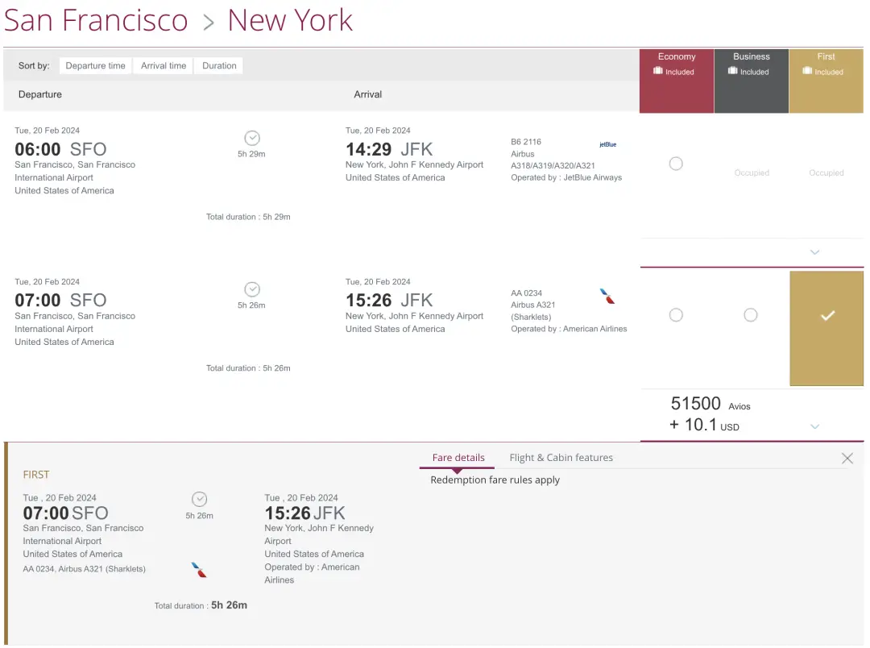Click the American Airlines logo in flight list

coord(607,296)
